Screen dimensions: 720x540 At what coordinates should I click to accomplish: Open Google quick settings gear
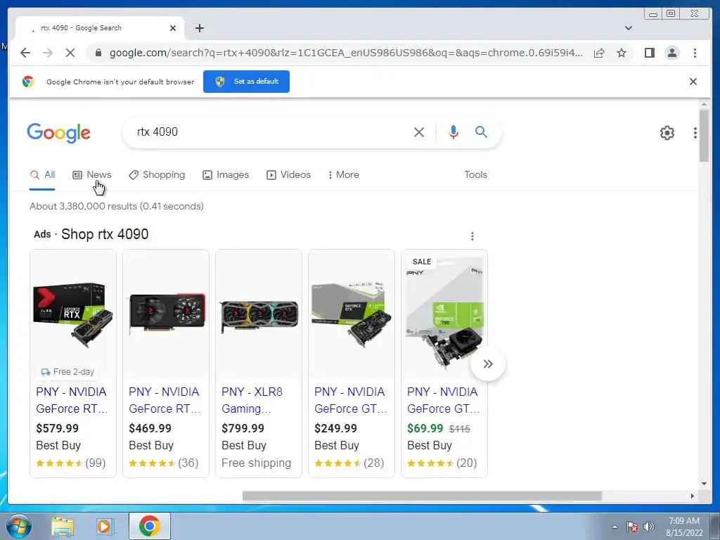point(667,133)
